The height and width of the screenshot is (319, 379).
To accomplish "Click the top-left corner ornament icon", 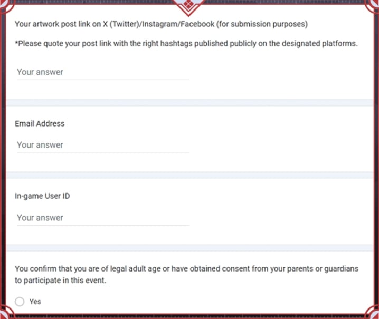I will point(5,5).
